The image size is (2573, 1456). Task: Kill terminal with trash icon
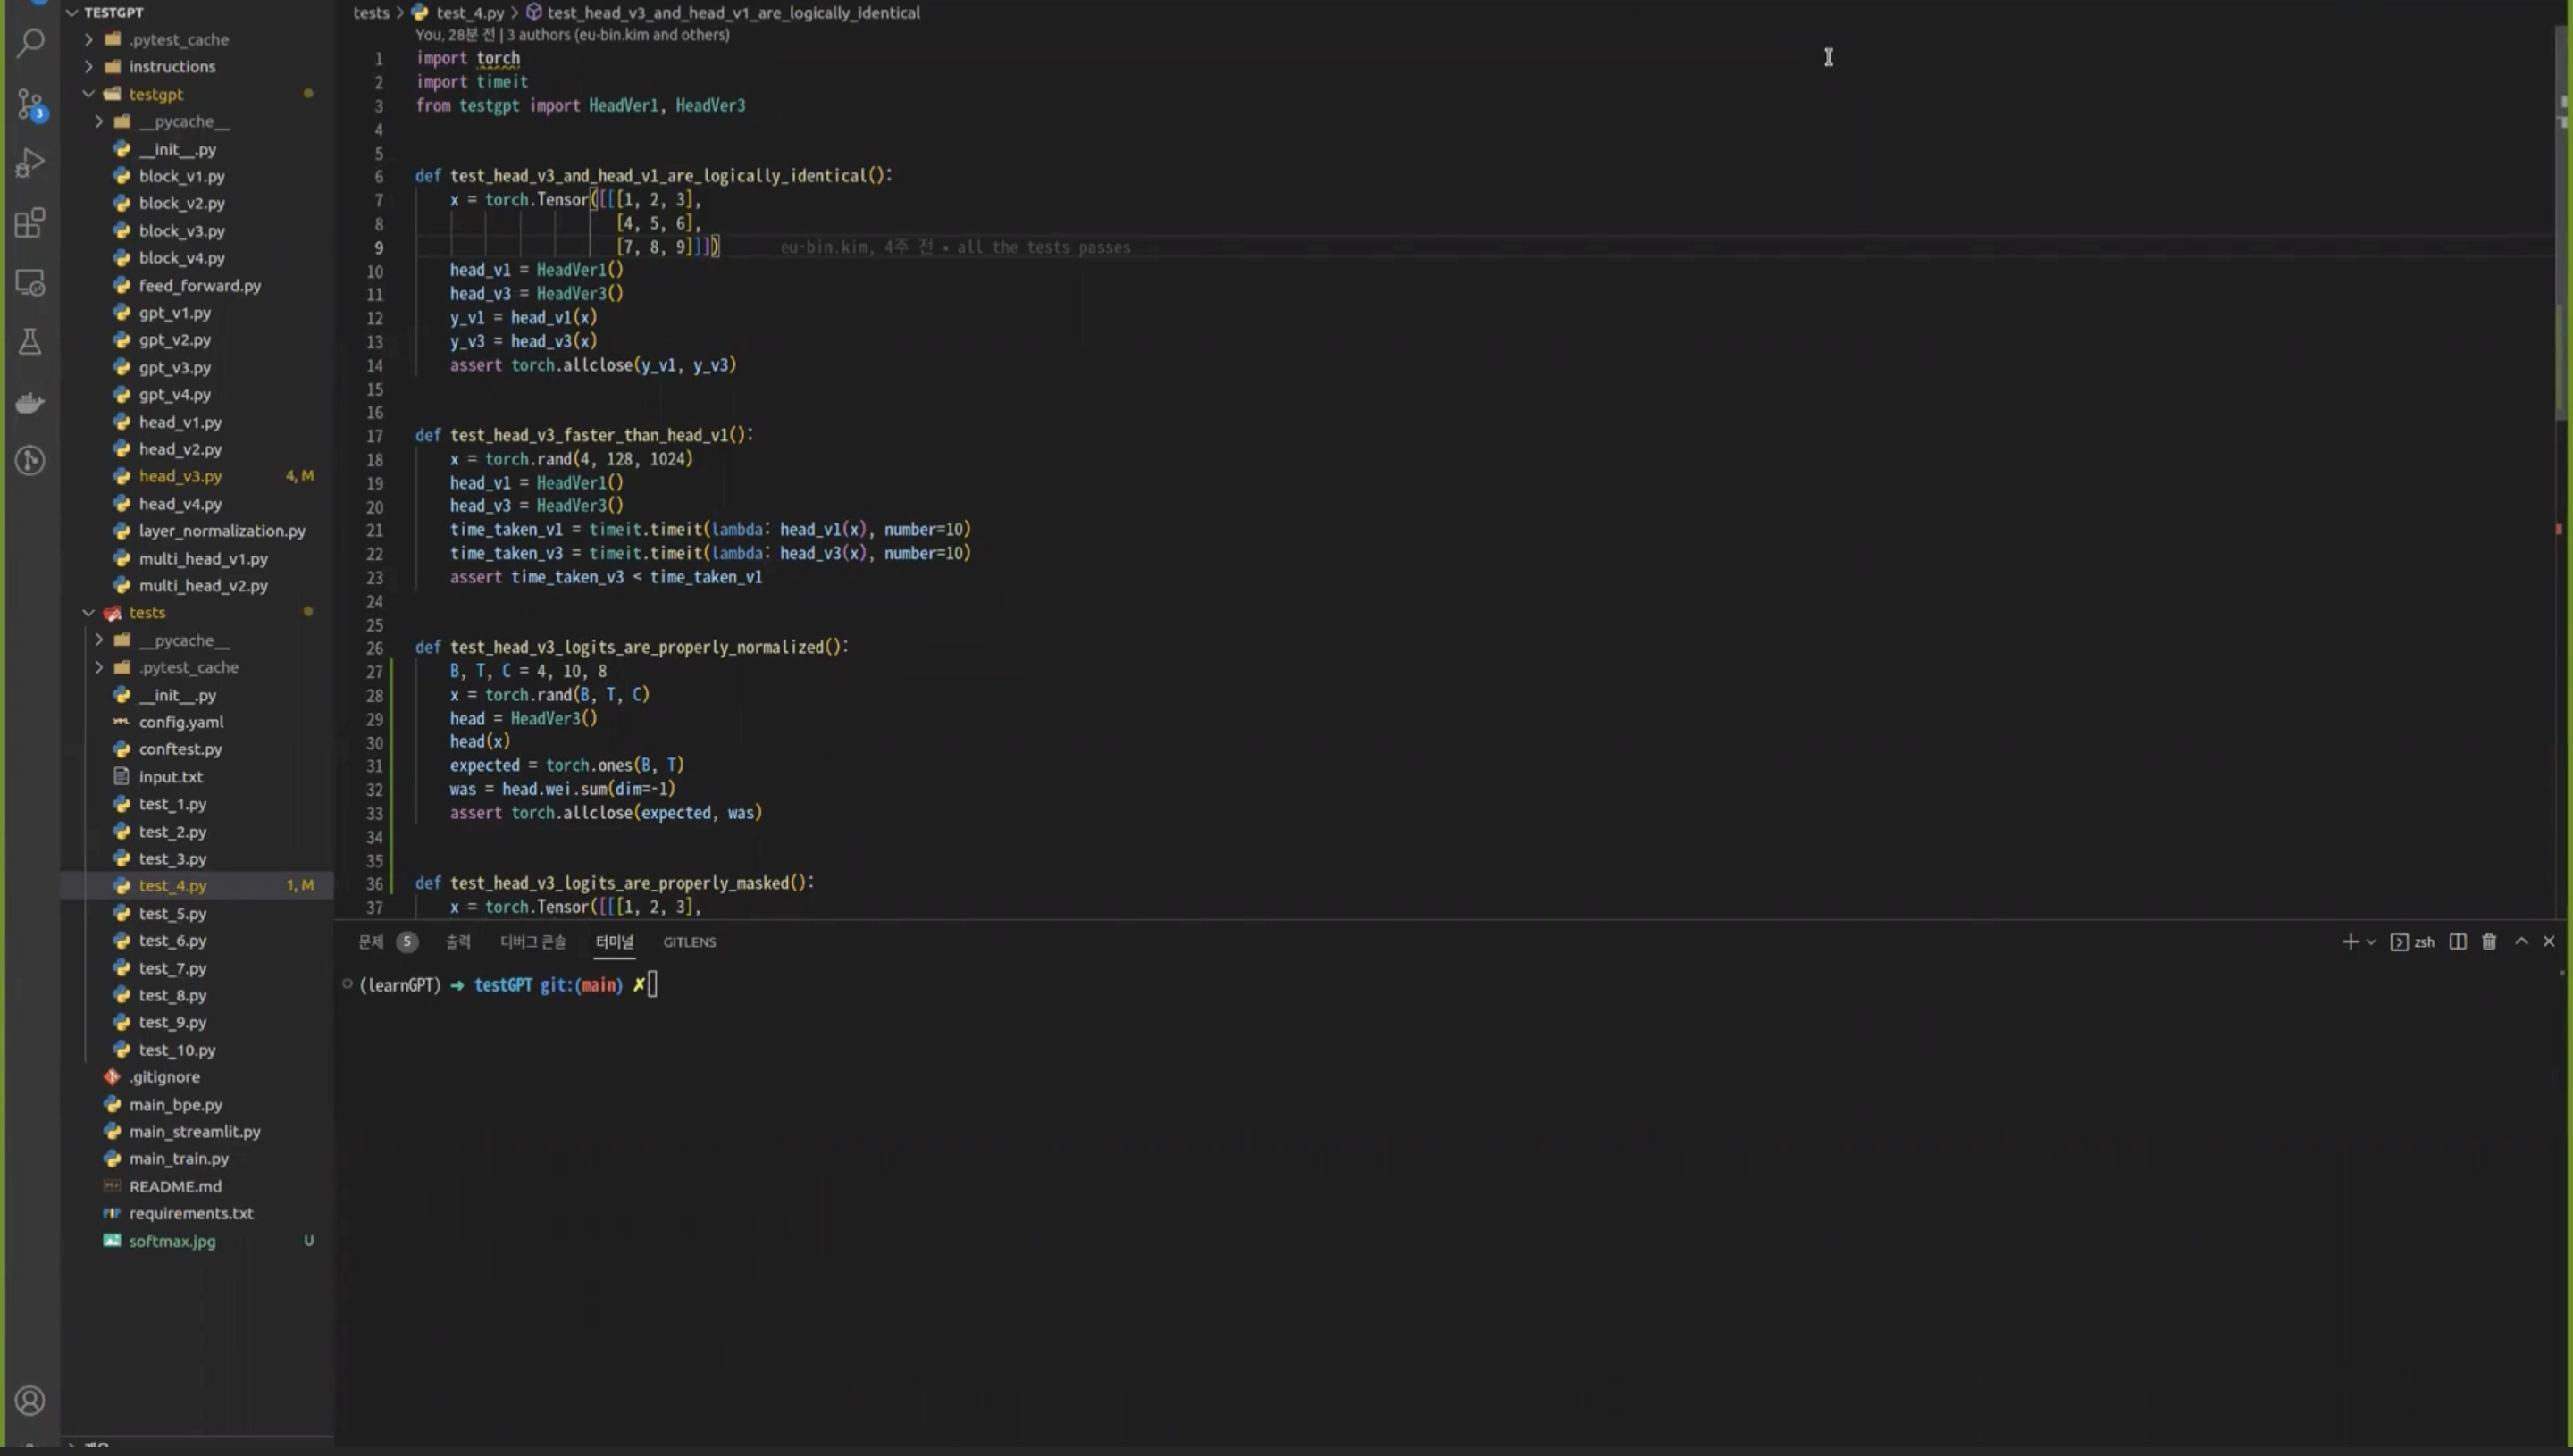click(2489, 942)
